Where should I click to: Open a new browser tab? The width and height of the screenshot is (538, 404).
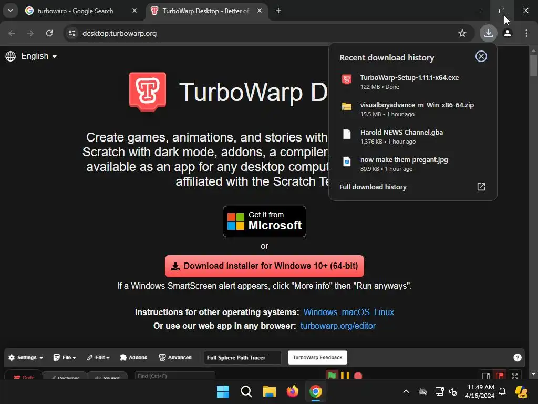point(278,11)
